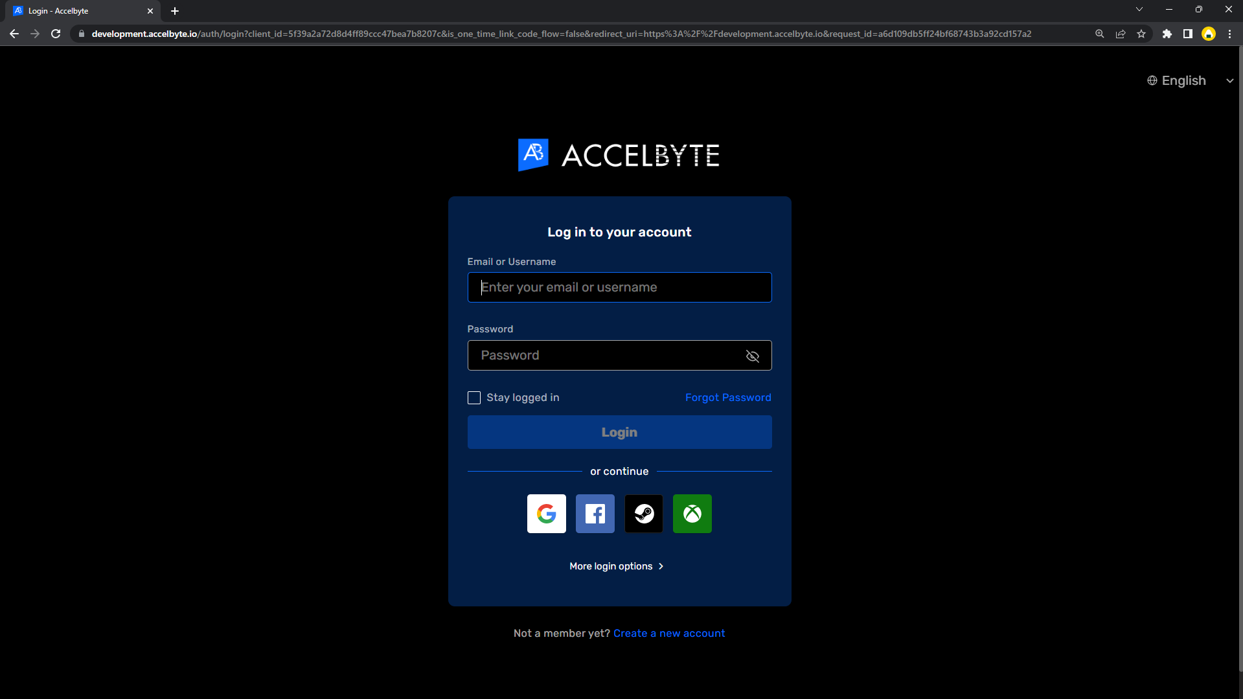Viewport: 1243px width, 699px height.
Task: Focus the Password input field
Action: [x=619, y=355]
